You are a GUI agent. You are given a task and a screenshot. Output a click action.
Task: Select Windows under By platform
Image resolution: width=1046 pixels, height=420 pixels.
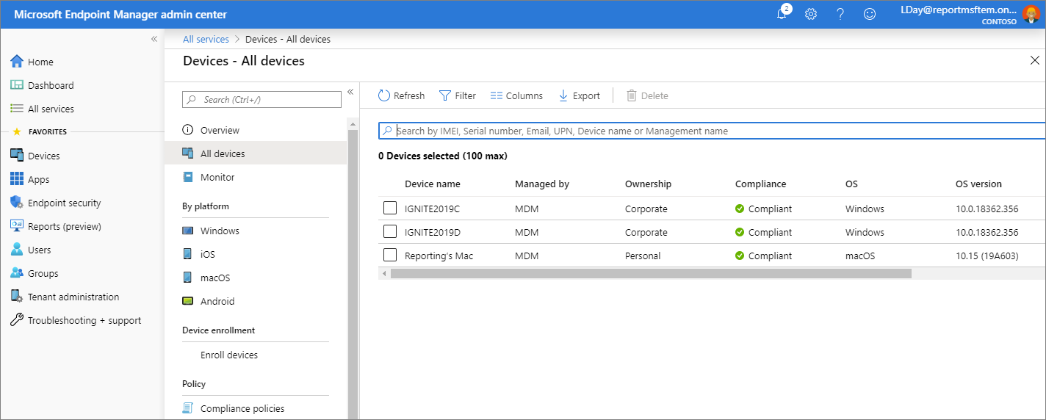220,231
